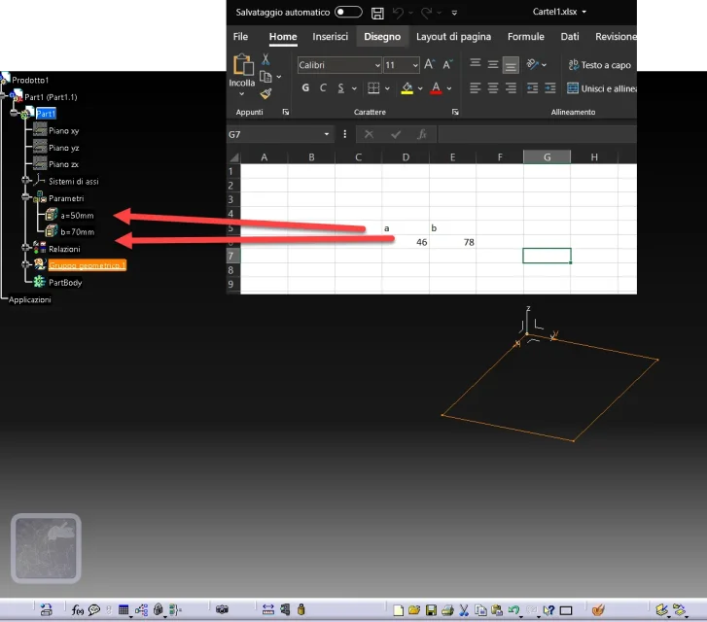Click the camera capture icon in CATIA toolbar
This screenshot has width=707, height=622.
tap(222, 609)
